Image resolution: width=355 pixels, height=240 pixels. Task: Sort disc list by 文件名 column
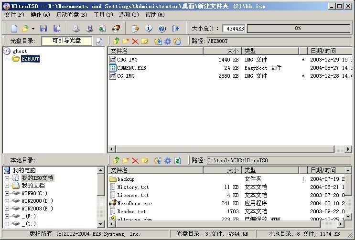[156, 51]
